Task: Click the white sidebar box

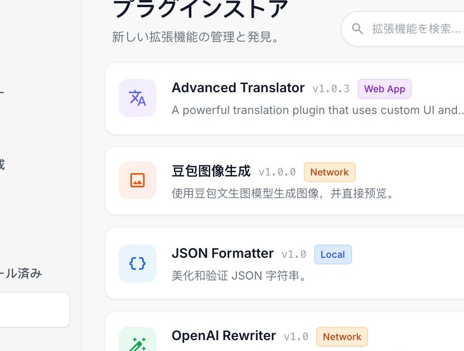Action: click(x=34, y=310)
